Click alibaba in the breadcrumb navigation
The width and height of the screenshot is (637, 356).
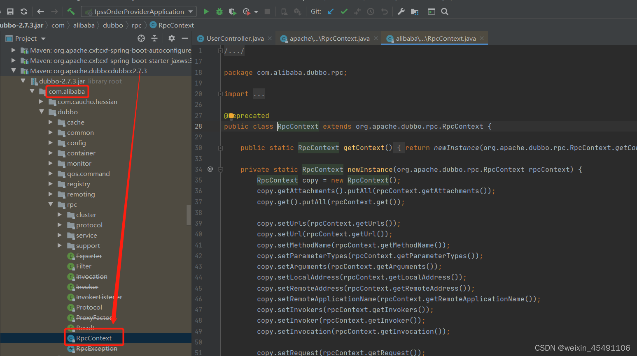point(84,25)
